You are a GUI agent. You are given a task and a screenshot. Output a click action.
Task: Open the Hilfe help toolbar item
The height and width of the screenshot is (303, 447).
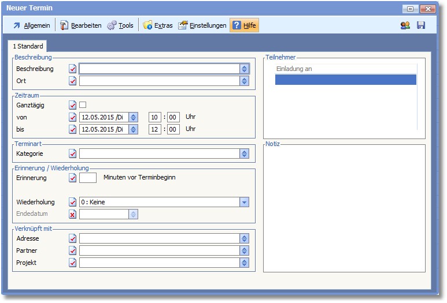pyautogui.click(x=244, y=25)
